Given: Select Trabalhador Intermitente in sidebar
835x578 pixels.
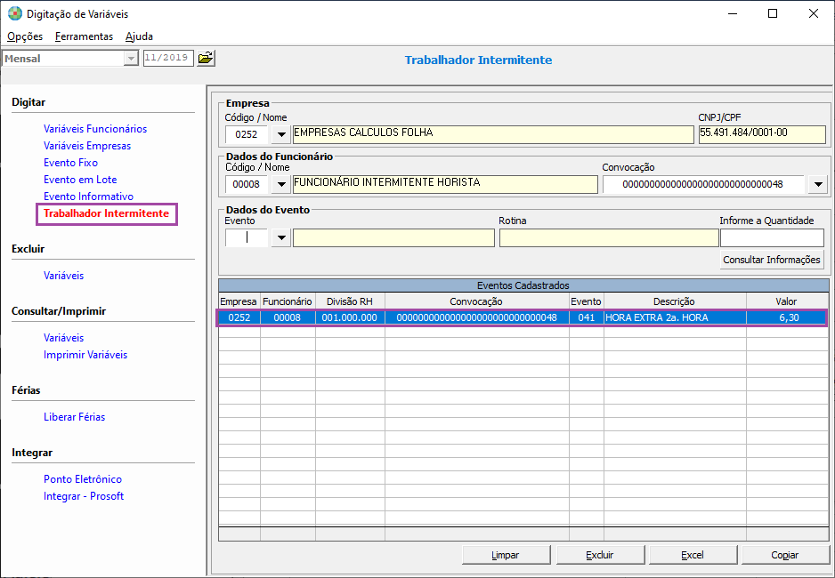Looking at the screenshot, I should click(x=107, y=213).
